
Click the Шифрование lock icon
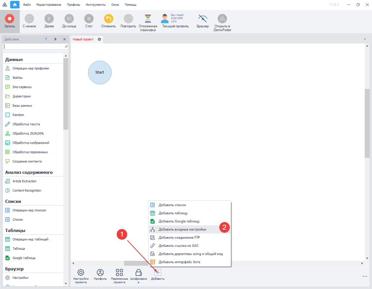coord(138,273)
